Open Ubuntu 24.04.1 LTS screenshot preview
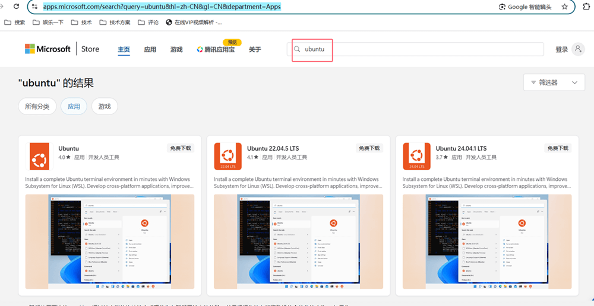594x306 pixels. tap(487, 242)
